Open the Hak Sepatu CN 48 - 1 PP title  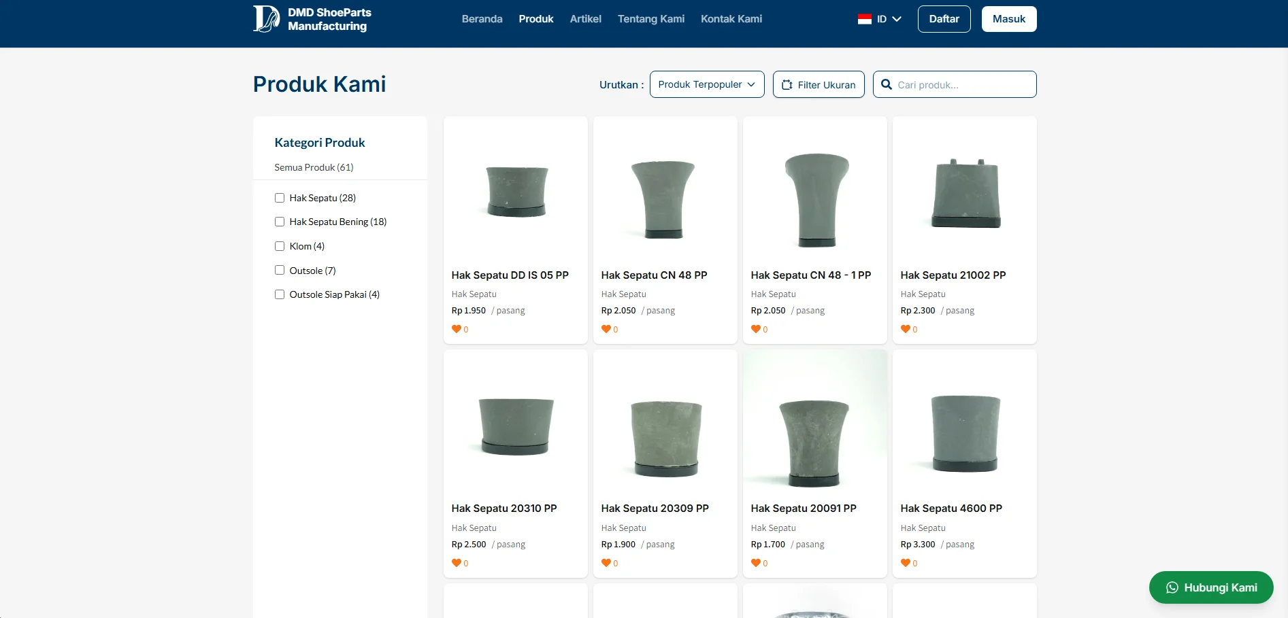click(x=811, y=275)
